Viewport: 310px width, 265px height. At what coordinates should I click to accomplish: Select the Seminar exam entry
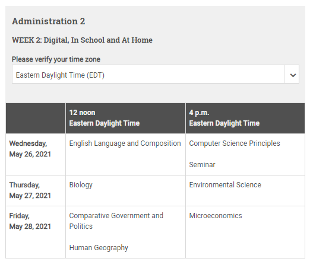point(202,165)
